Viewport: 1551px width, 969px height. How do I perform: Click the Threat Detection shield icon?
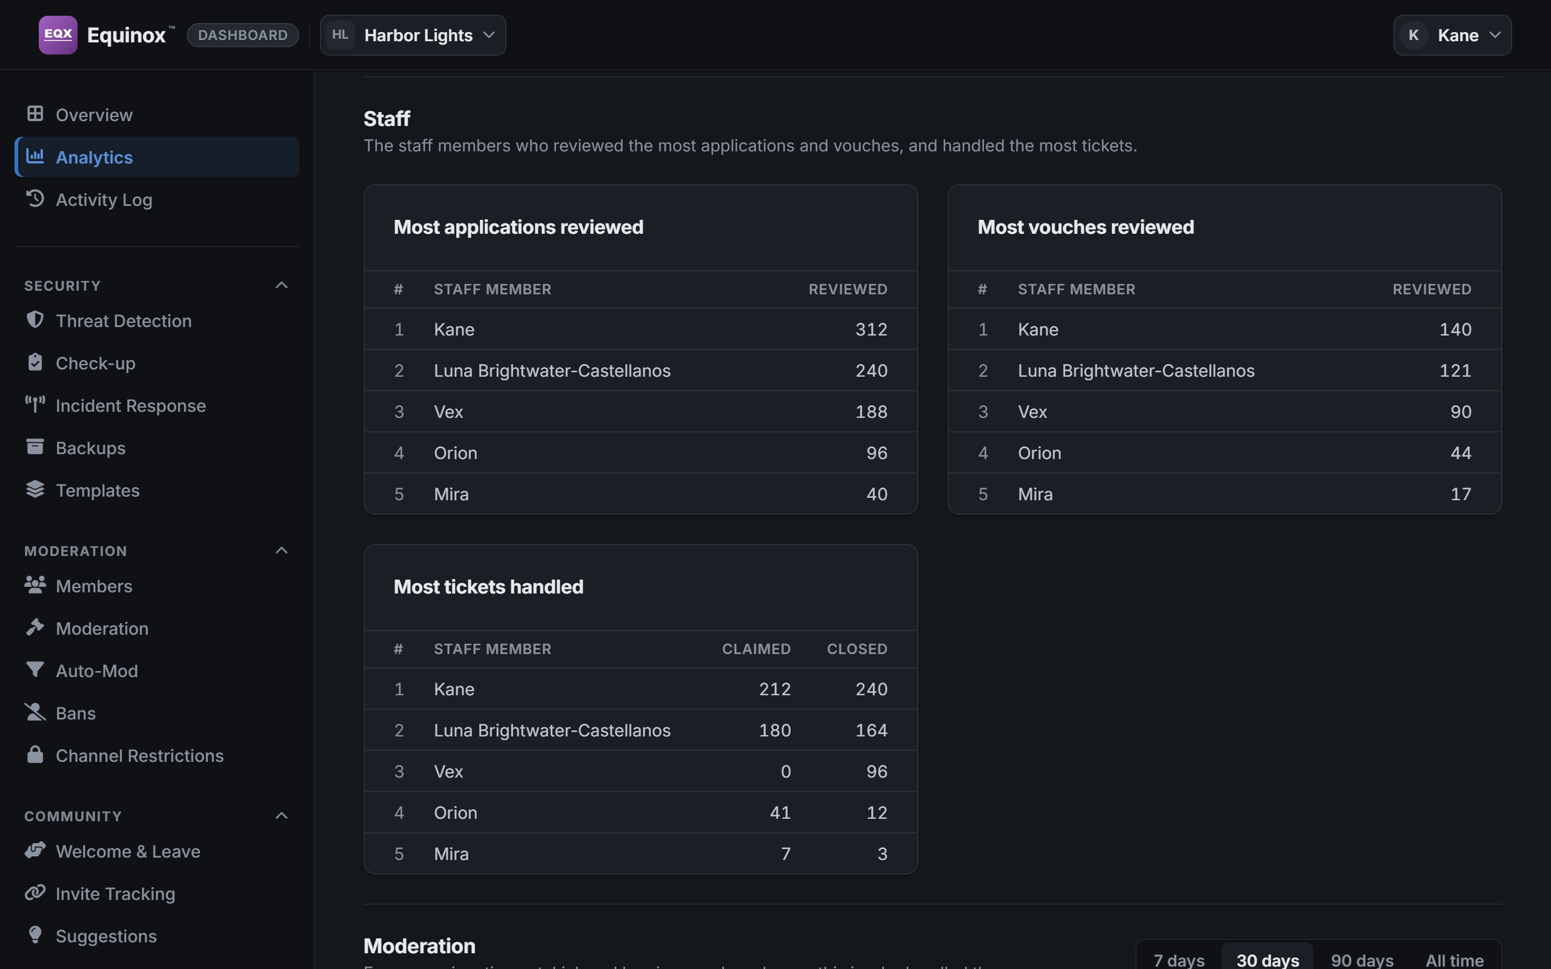pyautogui.click(x=35, y=319)
